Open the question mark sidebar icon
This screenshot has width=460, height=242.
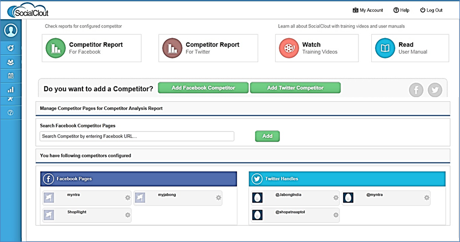(x=11, y=113)
